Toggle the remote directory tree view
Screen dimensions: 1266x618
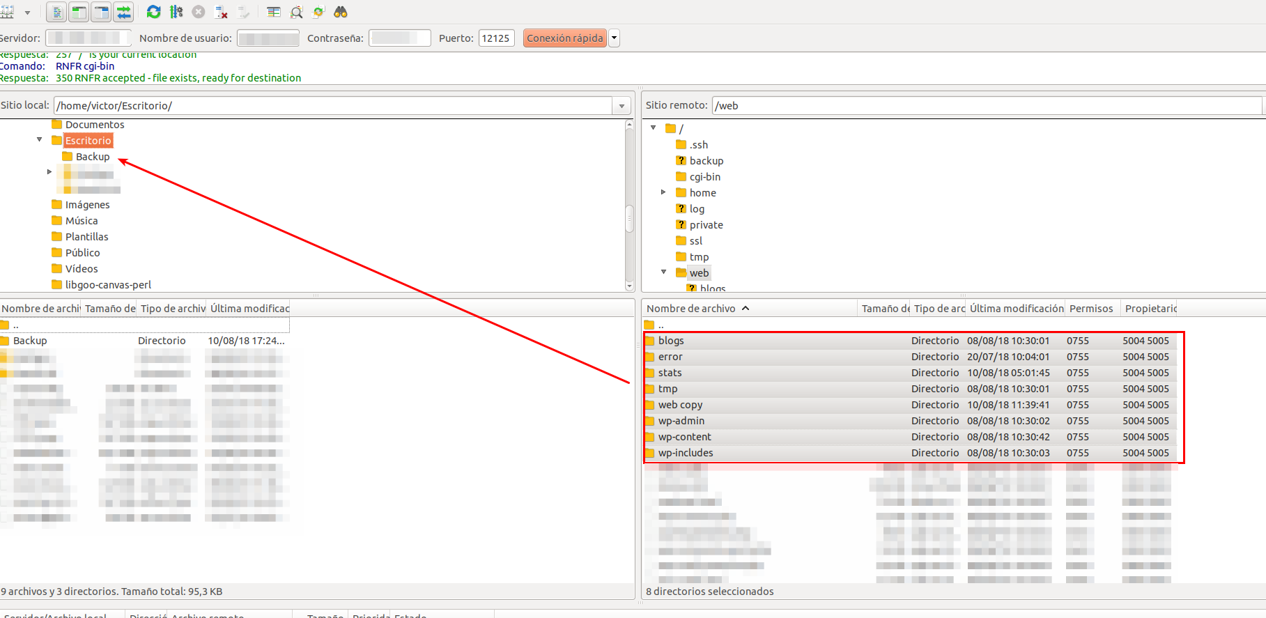point(101,12)
